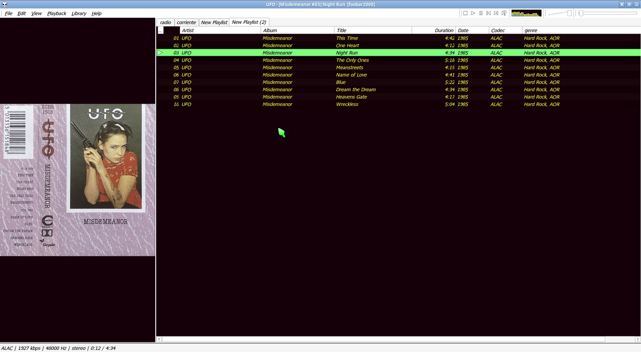Sort by the Codec column header

pyautogui.click(x=506, y=31)
